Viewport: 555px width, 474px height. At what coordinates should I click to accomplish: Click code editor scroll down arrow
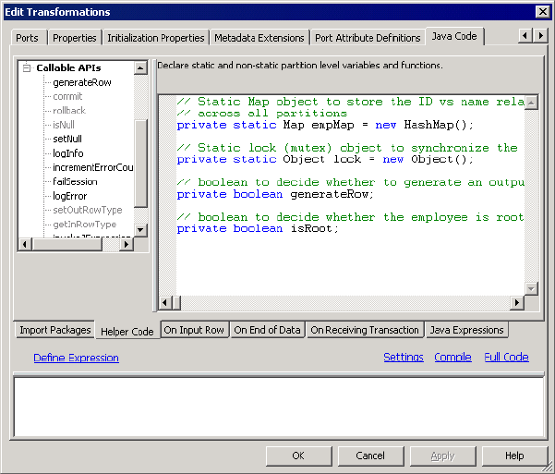(x=531, y=288)
